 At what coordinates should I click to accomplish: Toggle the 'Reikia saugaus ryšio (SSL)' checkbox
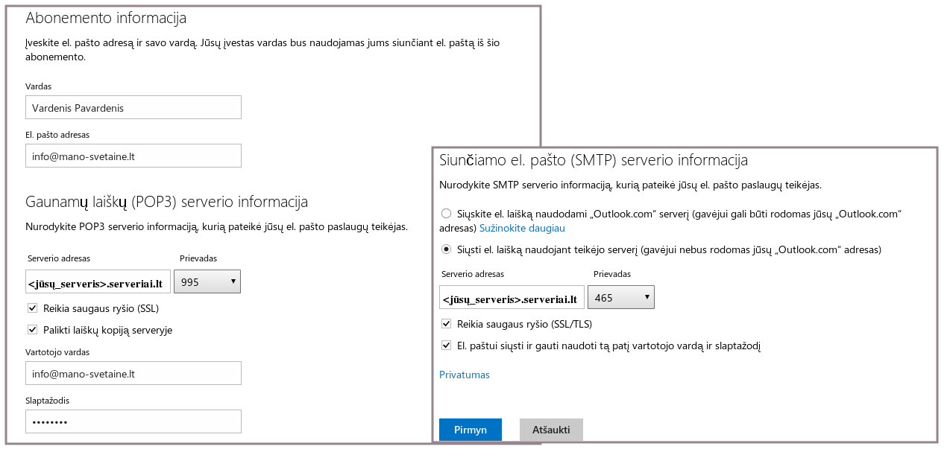[32, 308]
